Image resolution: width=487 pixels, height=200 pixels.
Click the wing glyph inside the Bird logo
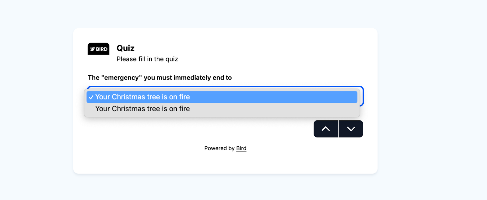coord(92,49)
